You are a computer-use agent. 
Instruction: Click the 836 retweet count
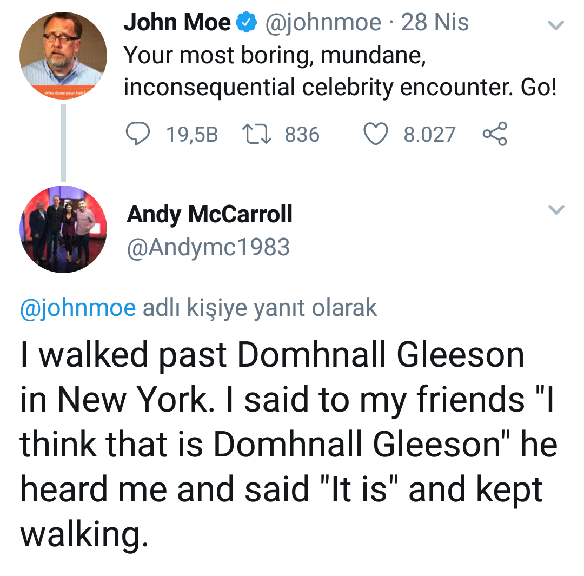pyautogui.click(x=302, y=135)
